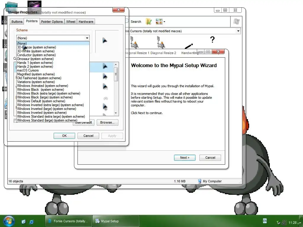Choose Old Fashioned system scheme
This screenshot has height=227, width=303.
pos(53,78)
